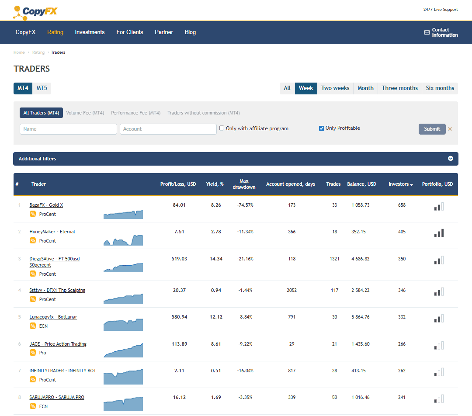Click the BazaFX Gold X portfolio bars icon
The width and height of the screenshot is (472, 416).
(x=439, y=207)
